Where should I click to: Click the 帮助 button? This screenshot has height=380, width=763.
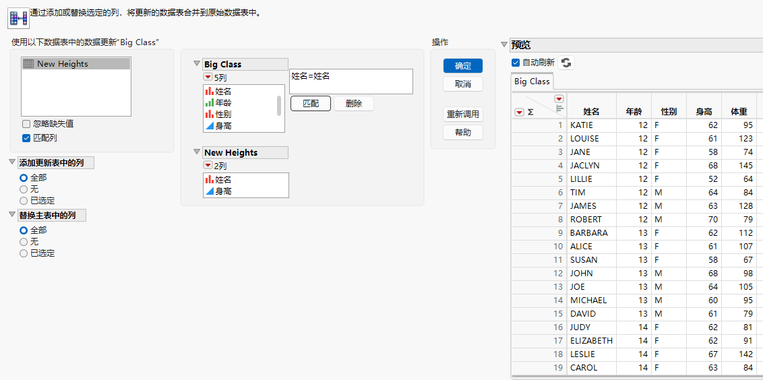(x=463, y=132)
